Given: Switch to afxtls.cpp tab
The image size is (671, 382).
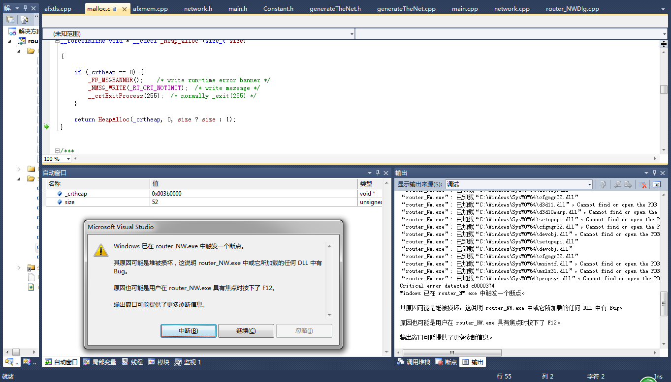Looking at the screenshot, I should click(x=58, y=9).
